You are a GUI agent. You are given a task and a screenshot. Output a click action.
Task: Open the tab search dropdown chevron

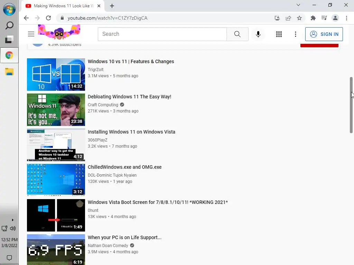(298, 5)
